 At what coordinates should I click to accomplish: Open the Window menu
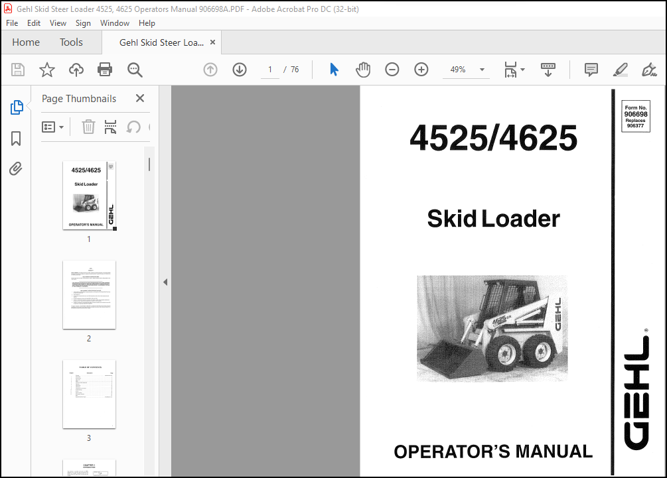point(114,23)
